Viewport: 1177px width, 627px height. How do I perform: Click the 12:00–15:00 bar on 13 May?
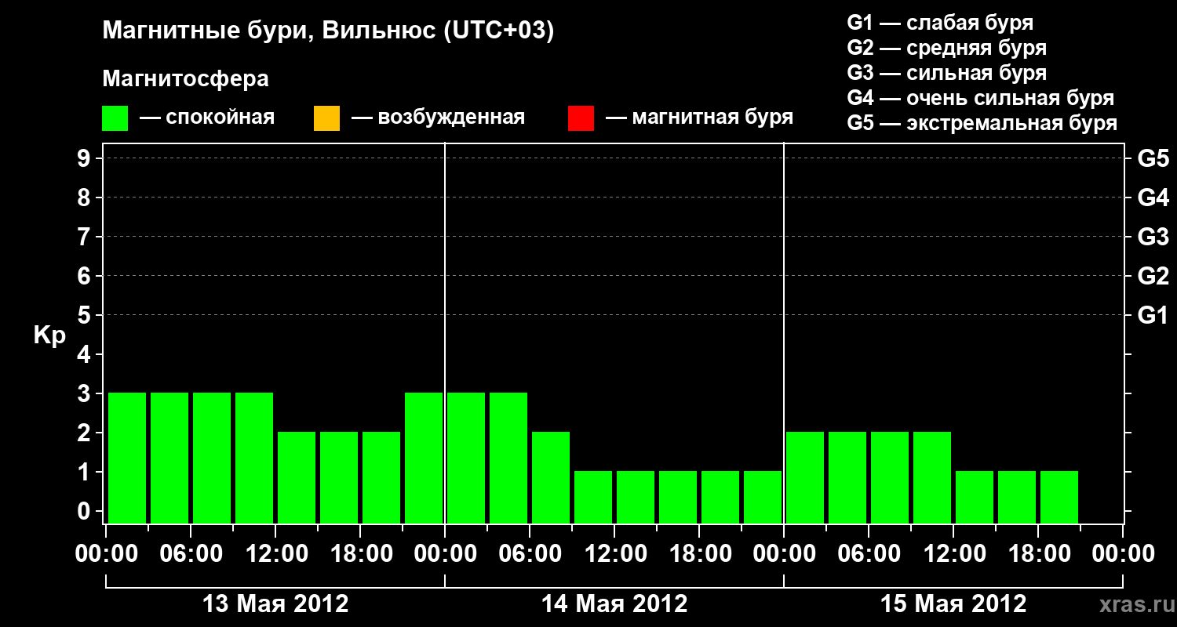click(x=297, y=477)
